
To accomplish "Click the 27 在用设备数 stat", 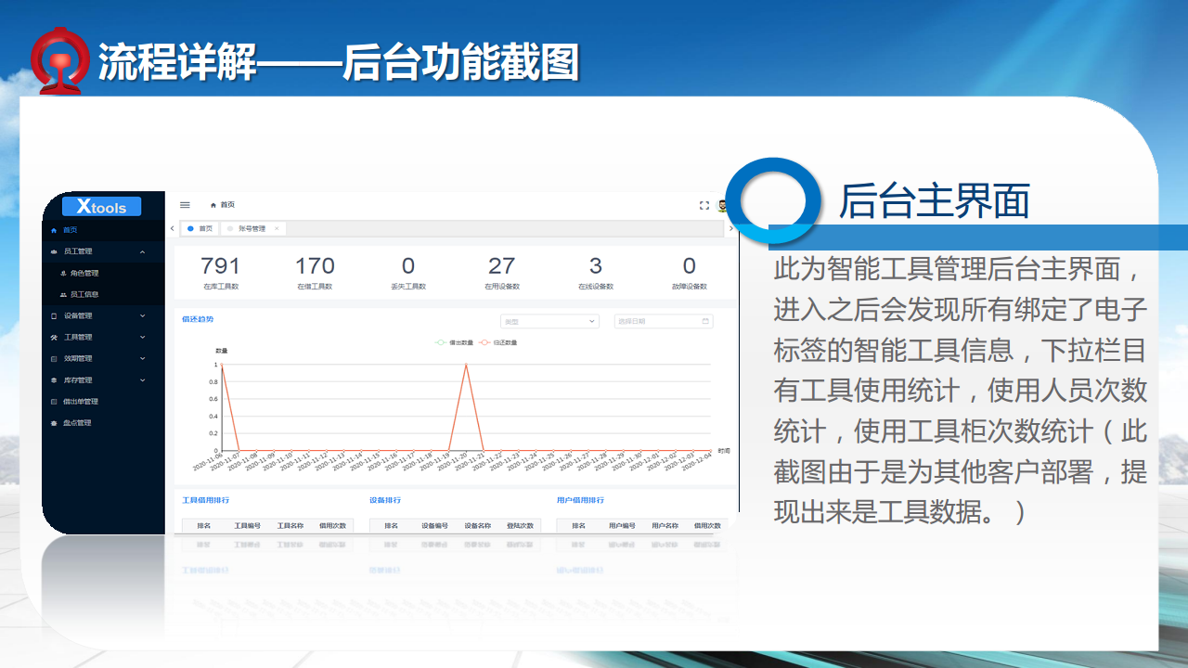I will pyautogui.click(x=502, y=272).
